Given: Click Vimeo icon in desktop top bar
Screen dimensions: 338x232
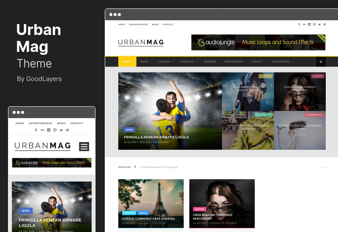Looking at the screenshot, I should tap(324, 24).
